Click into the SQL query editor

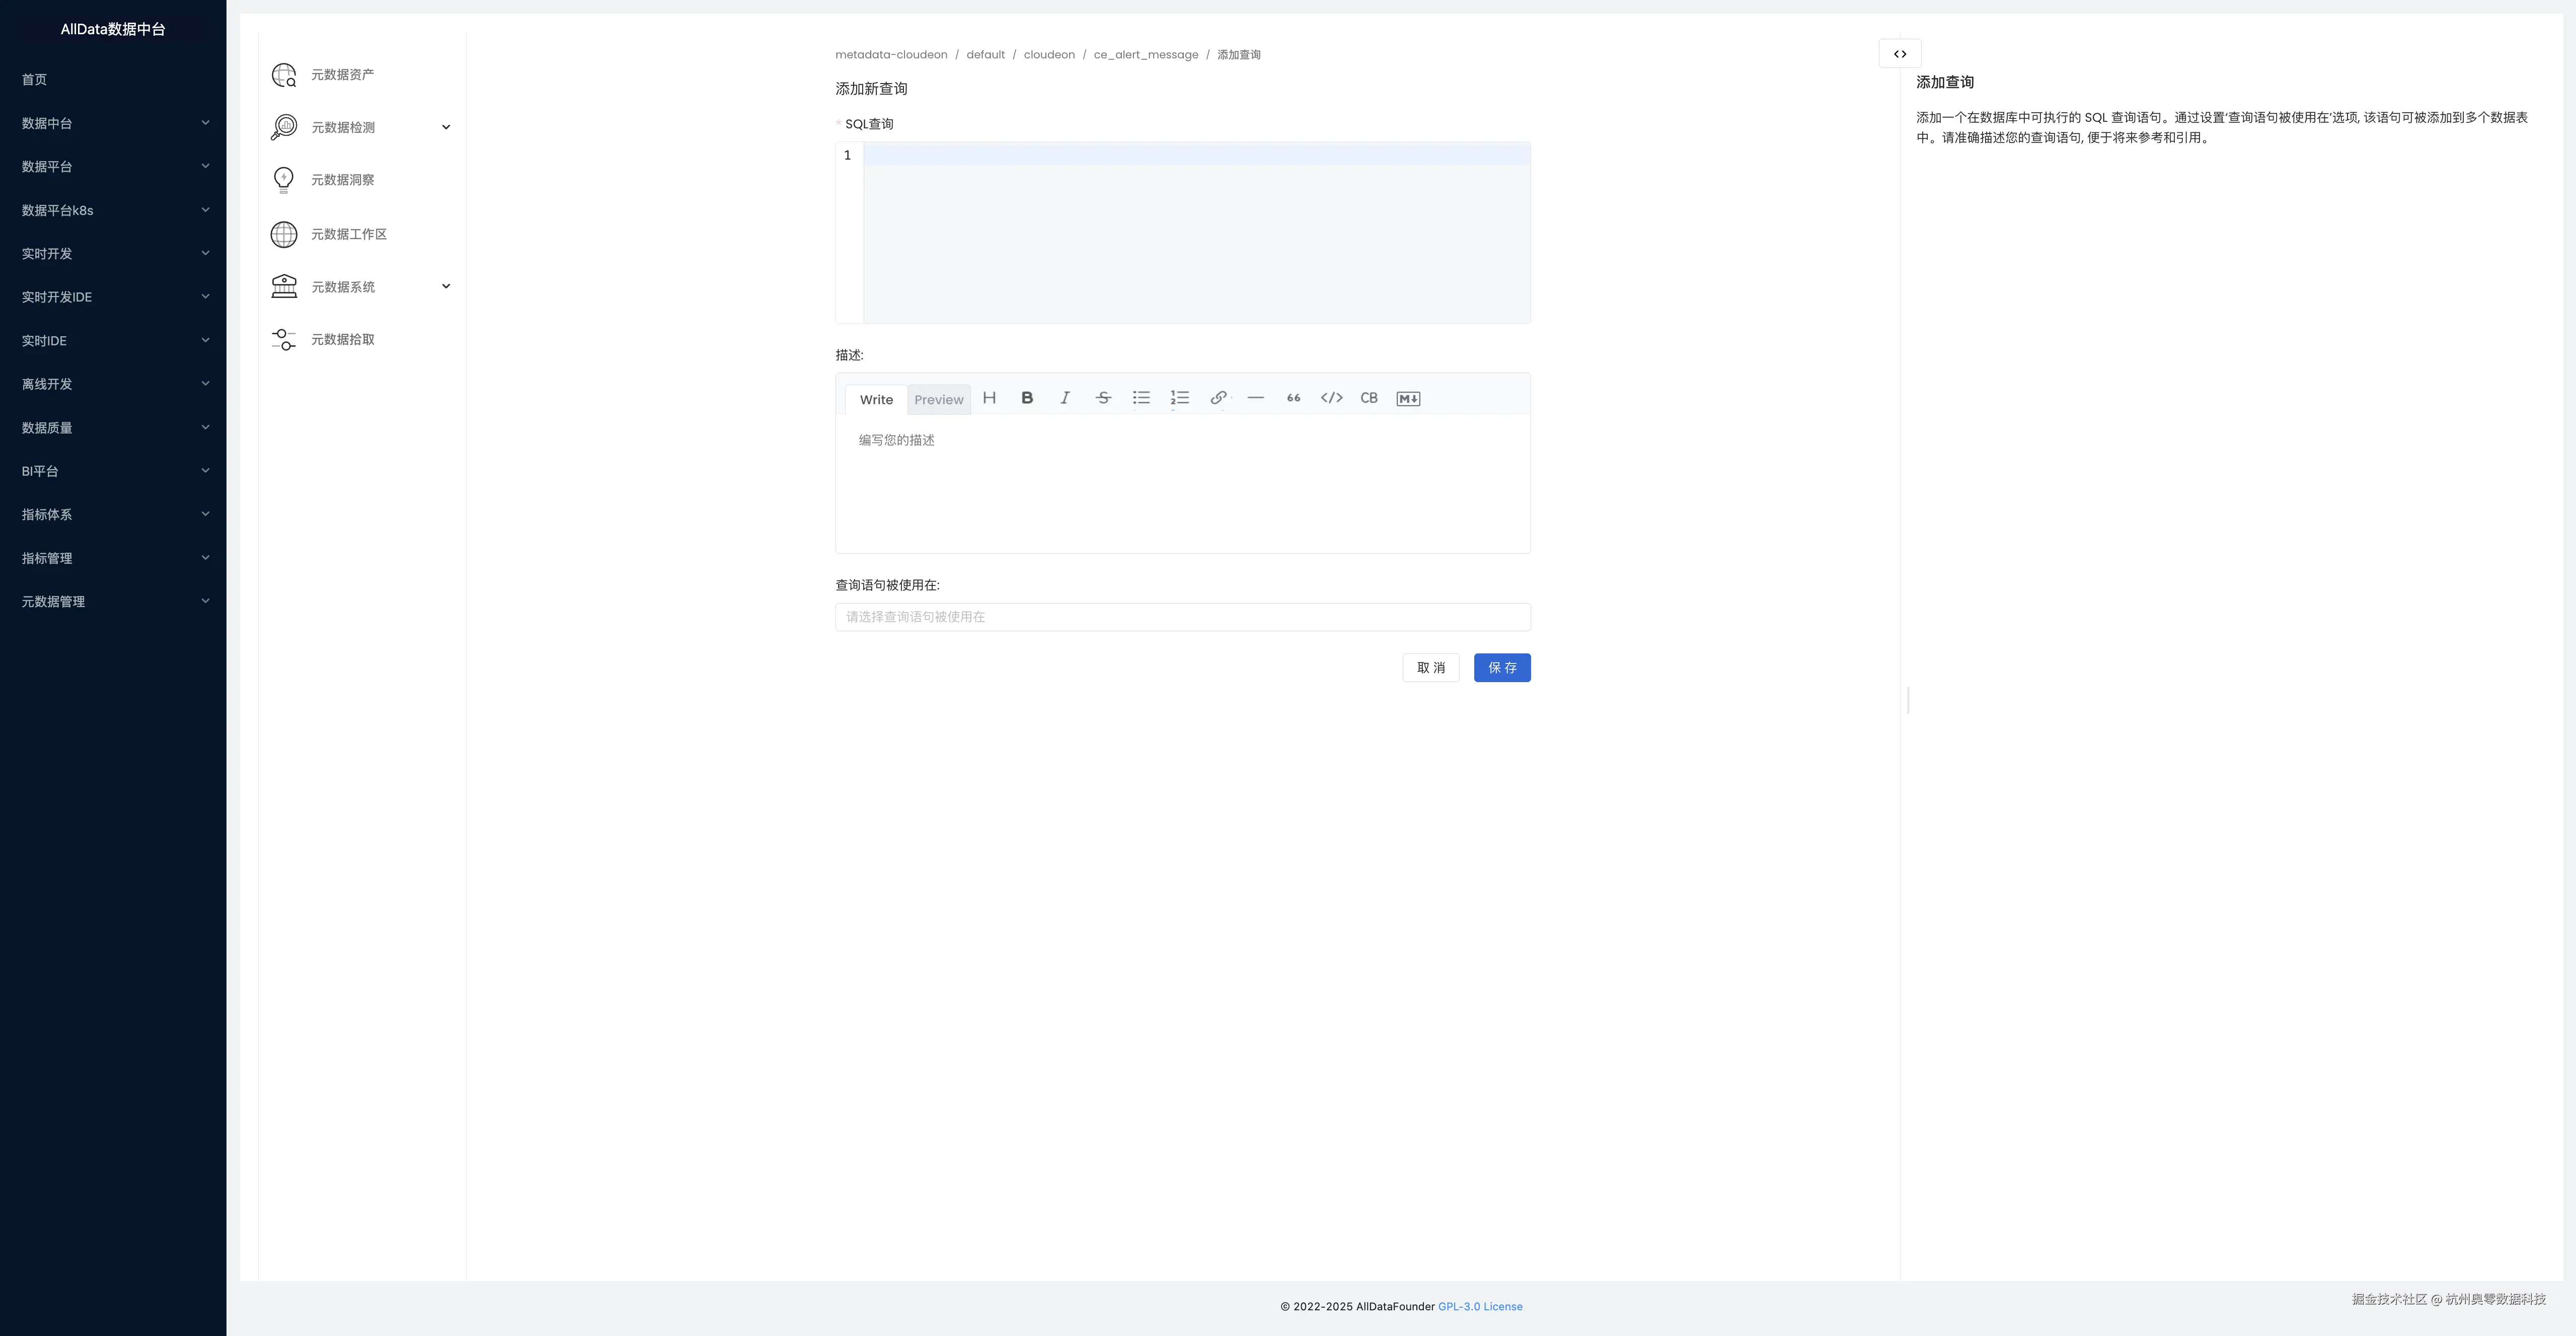tap(1196, 232)
